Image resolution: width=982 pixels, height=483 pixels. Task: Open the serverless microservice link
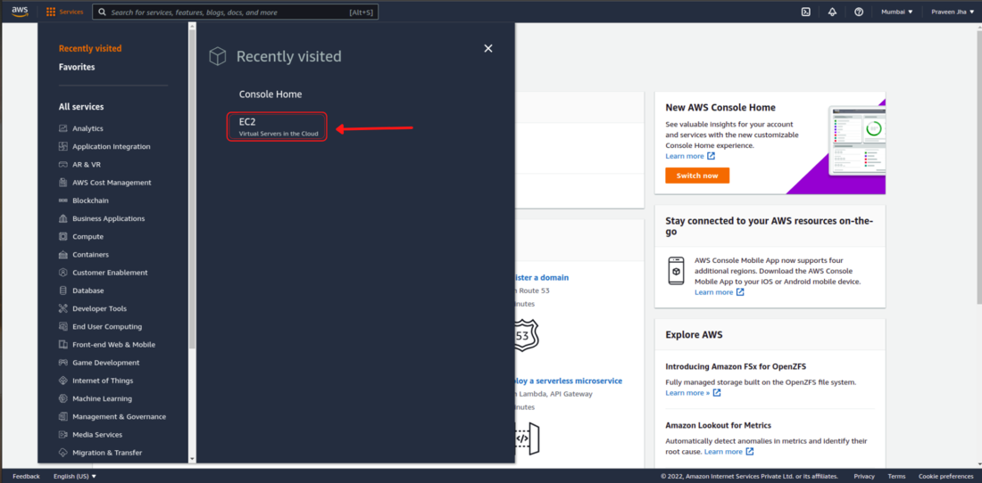click(x=568, y=381)
